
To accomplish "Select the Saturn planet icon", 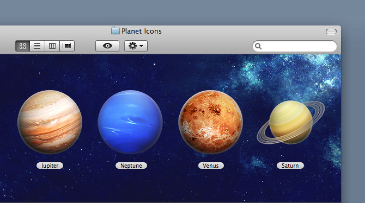I will tap(291, 122).
